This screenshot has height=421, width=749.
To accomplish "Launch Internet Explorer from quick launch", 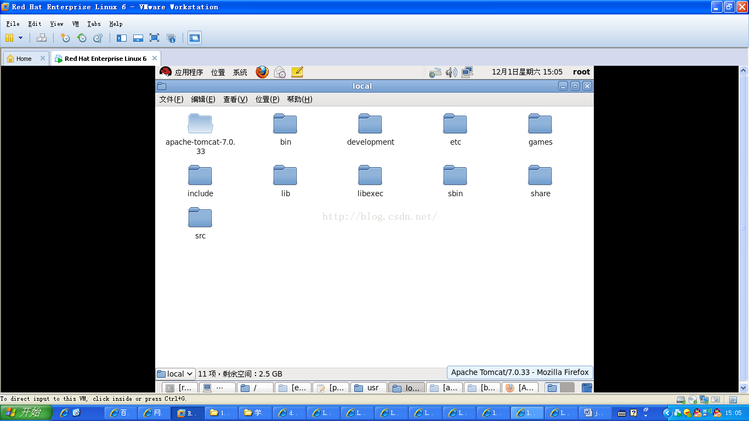I will click(64, 413).
